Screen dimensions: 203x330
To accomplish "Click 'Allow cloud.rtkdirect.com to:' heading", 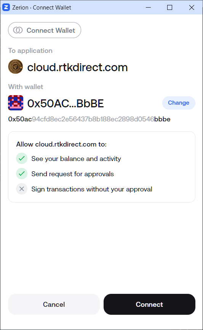I will pyautogui.click(x=61, y=144).
